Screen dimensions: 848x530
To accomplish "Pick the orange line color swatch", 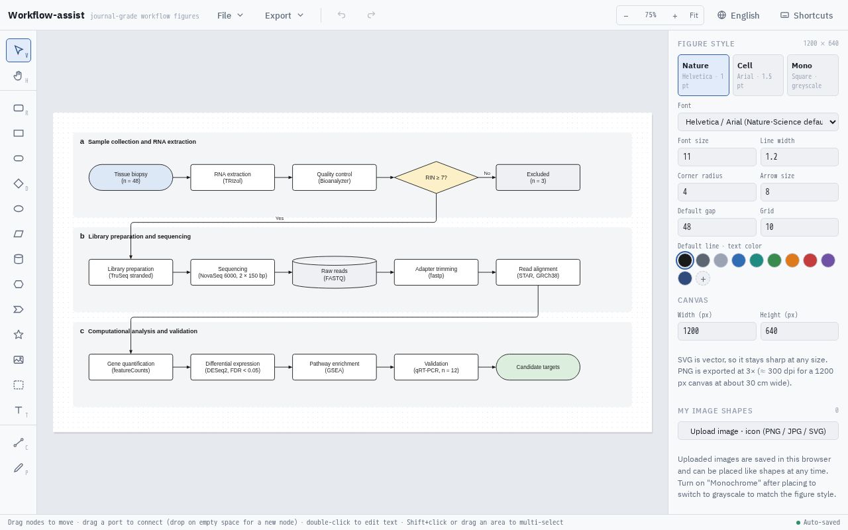I will click(792, 260).
